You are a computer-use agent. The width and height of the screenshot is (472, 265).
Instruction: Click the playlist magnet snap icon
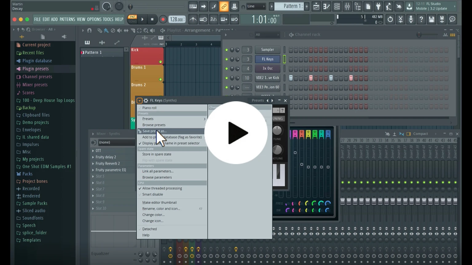point(89,30)
